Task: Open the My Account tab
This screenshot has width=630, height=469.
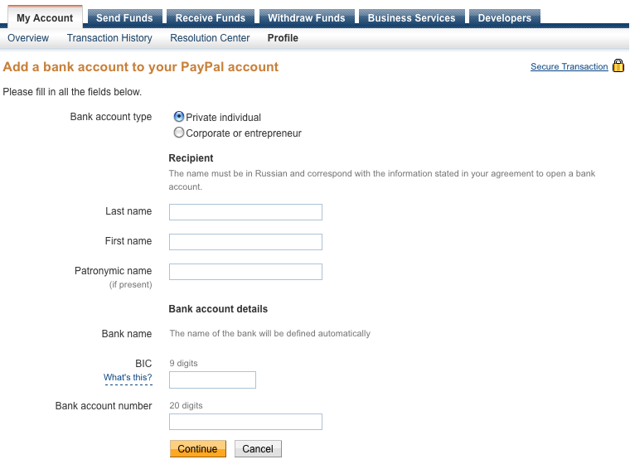Action: (45, 18)
